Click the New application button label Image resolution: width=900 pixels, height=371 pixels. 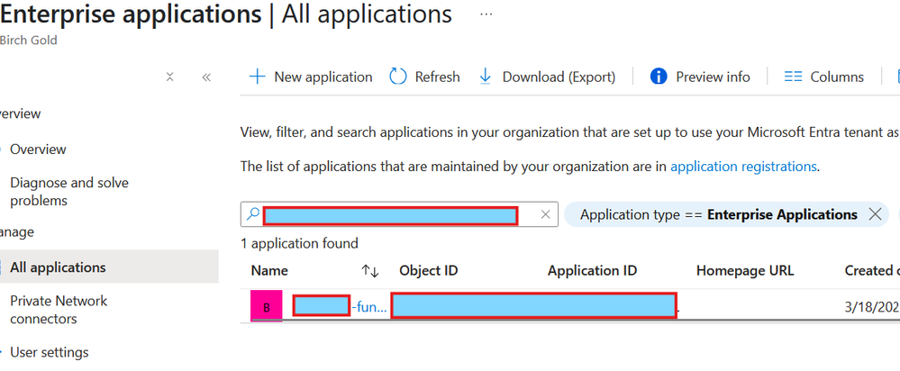point(323,77)
